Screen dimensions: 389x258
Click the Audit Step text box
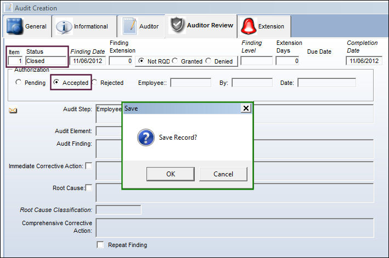tap(234, 114)
